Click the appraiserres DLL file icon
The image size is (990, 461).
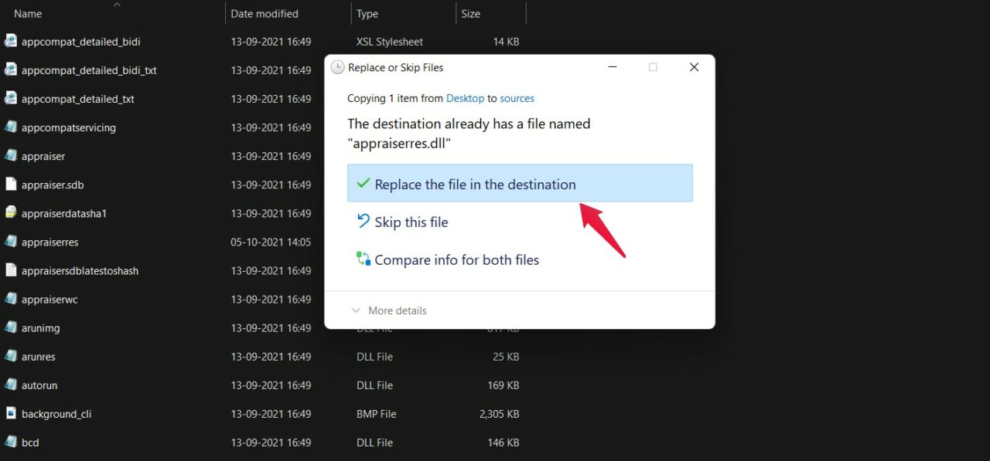[x=11, y=241]
